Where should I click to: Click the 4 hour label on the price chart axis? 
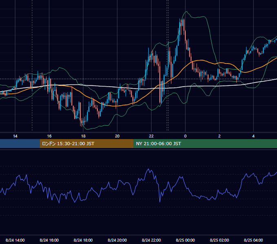[253, 136]
